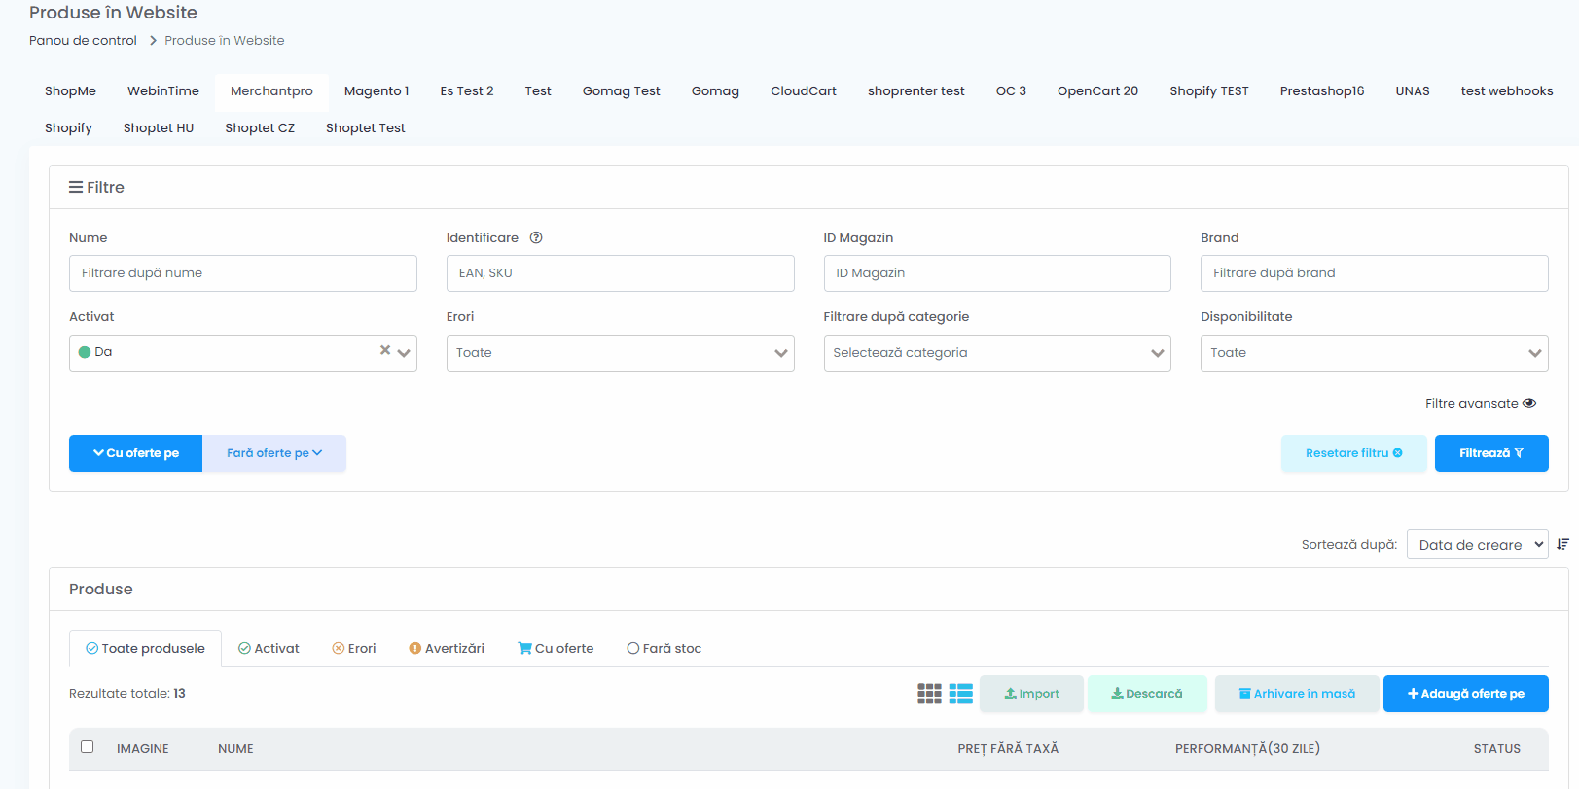Viewport: 1579px width, 789px height.
Task: Focus the EAN, SKU identification input
Action: click(x=621, y=273)
